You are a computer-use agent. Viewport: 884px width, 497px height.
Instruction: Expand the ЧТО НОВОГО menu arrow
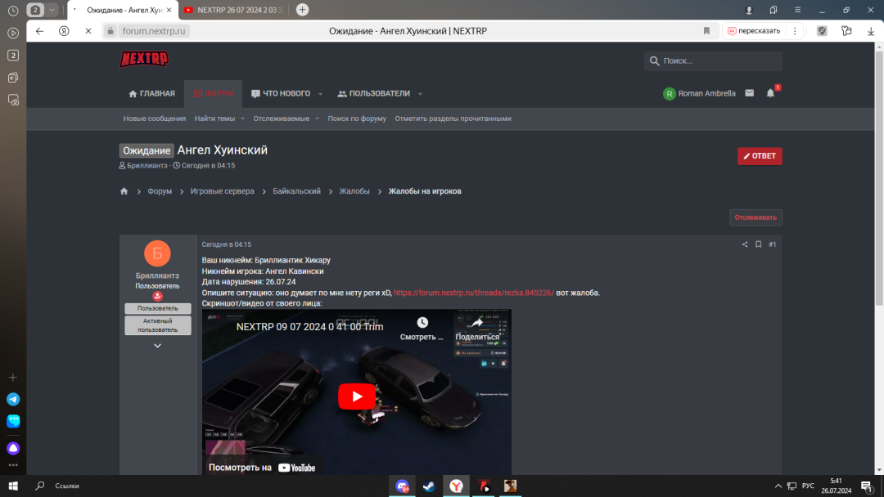[x=320, y=94]
